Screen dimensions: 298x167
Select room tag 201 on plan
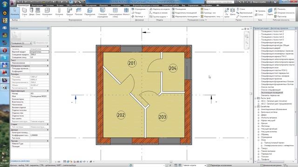(132, 63)
